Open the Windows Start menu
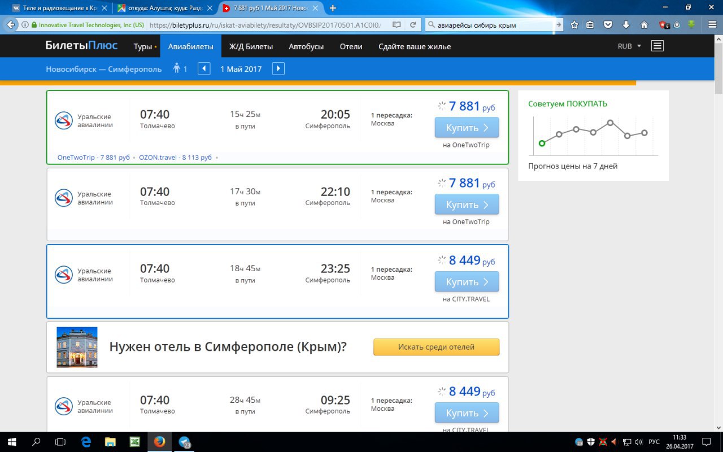Screen dimensions: 723x452 11,442
